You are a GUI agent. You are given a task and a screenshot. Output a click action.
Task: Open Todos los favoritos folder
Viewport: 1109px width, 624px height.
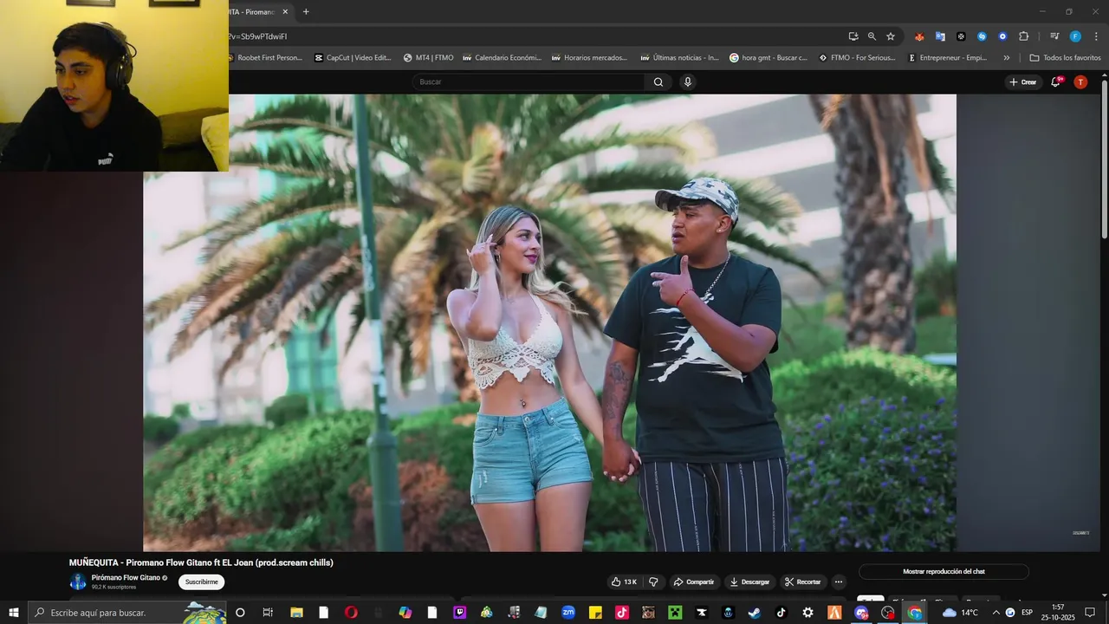1065,58
